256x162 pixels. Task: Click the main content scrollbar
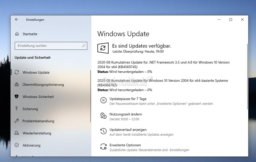click(247, 76)
